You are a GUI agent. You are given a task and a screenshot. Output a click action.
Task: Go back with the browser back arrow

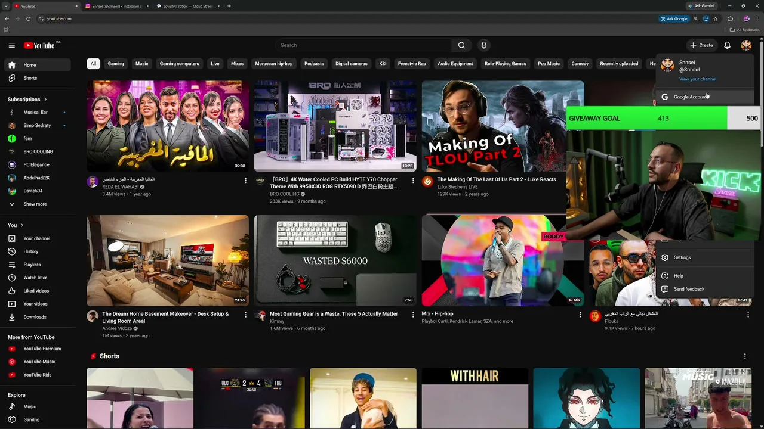coord(7,19)
